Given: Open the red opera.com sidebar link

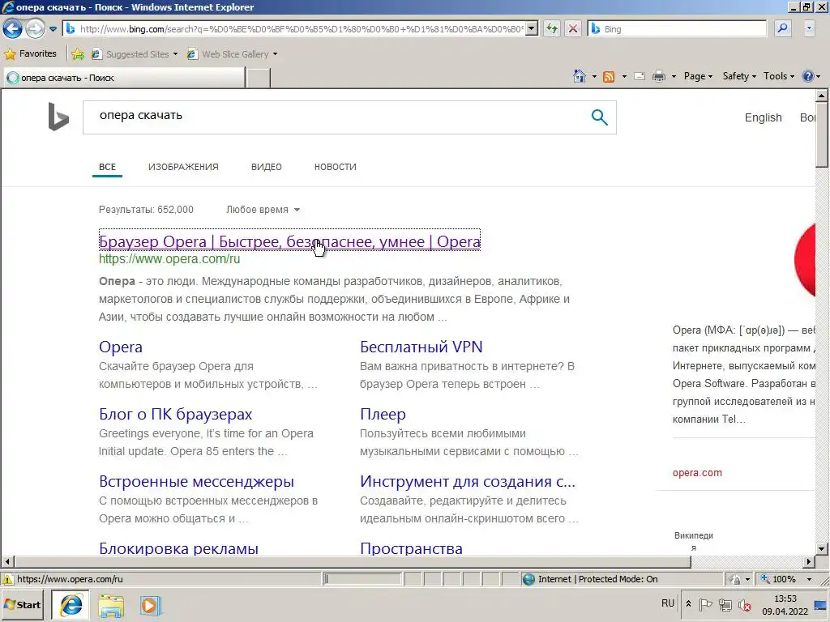Looking at the screenshot, I should point(697,473).
